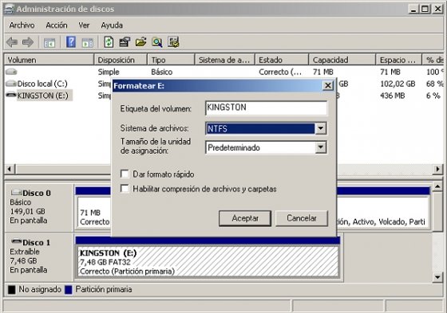Sort by the Capacidad column header

point(342,60)
